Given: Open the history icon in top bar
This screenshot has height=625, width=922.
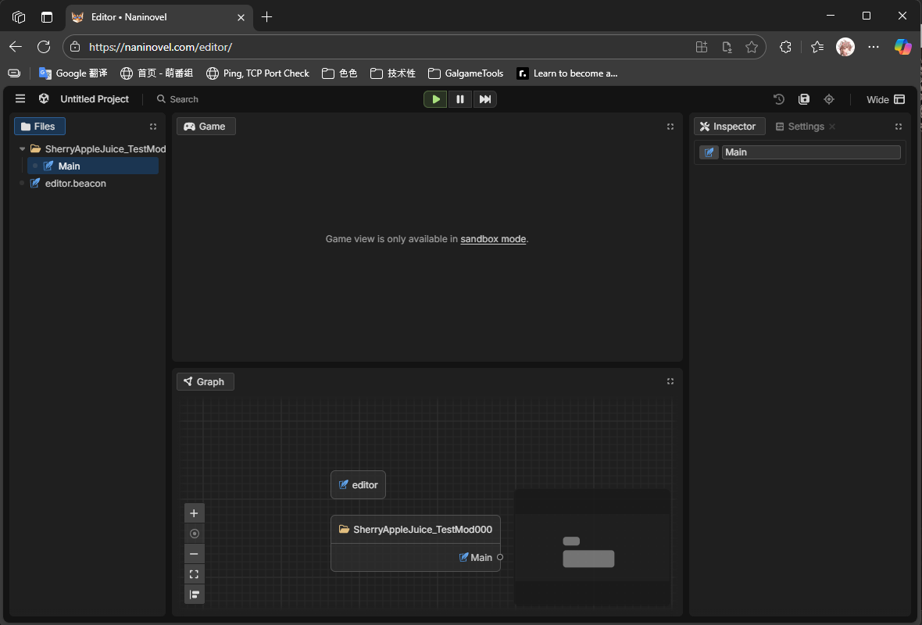Looking at the screenshot, I should [x=779, y=99].
